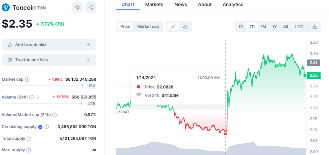This screenshot has width=329, height=155.
Task: Switch to the Markets tab
Action: 154,4
